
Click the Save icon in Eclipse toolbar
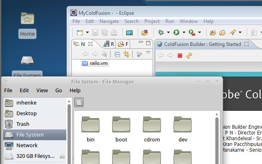click(95, 32)
